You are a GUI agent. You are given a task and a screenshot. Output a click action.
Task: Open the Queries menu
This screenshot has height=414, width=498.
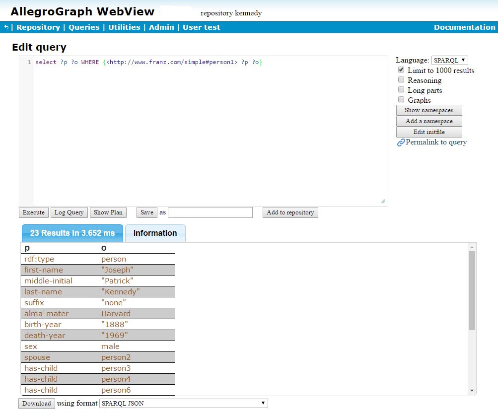coord(84,27)
